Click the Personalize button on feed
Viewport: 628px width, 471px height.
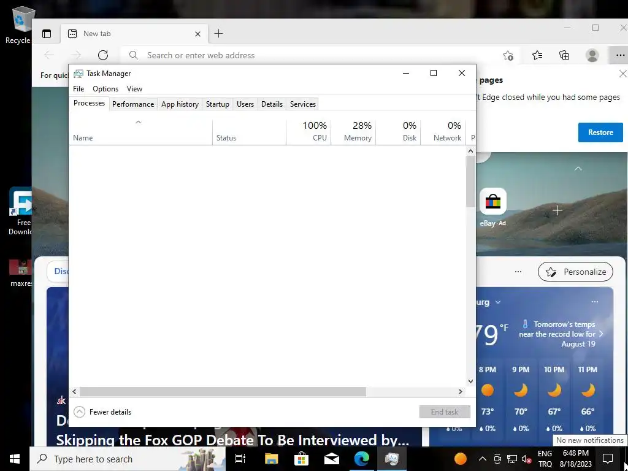pos(575,272)
